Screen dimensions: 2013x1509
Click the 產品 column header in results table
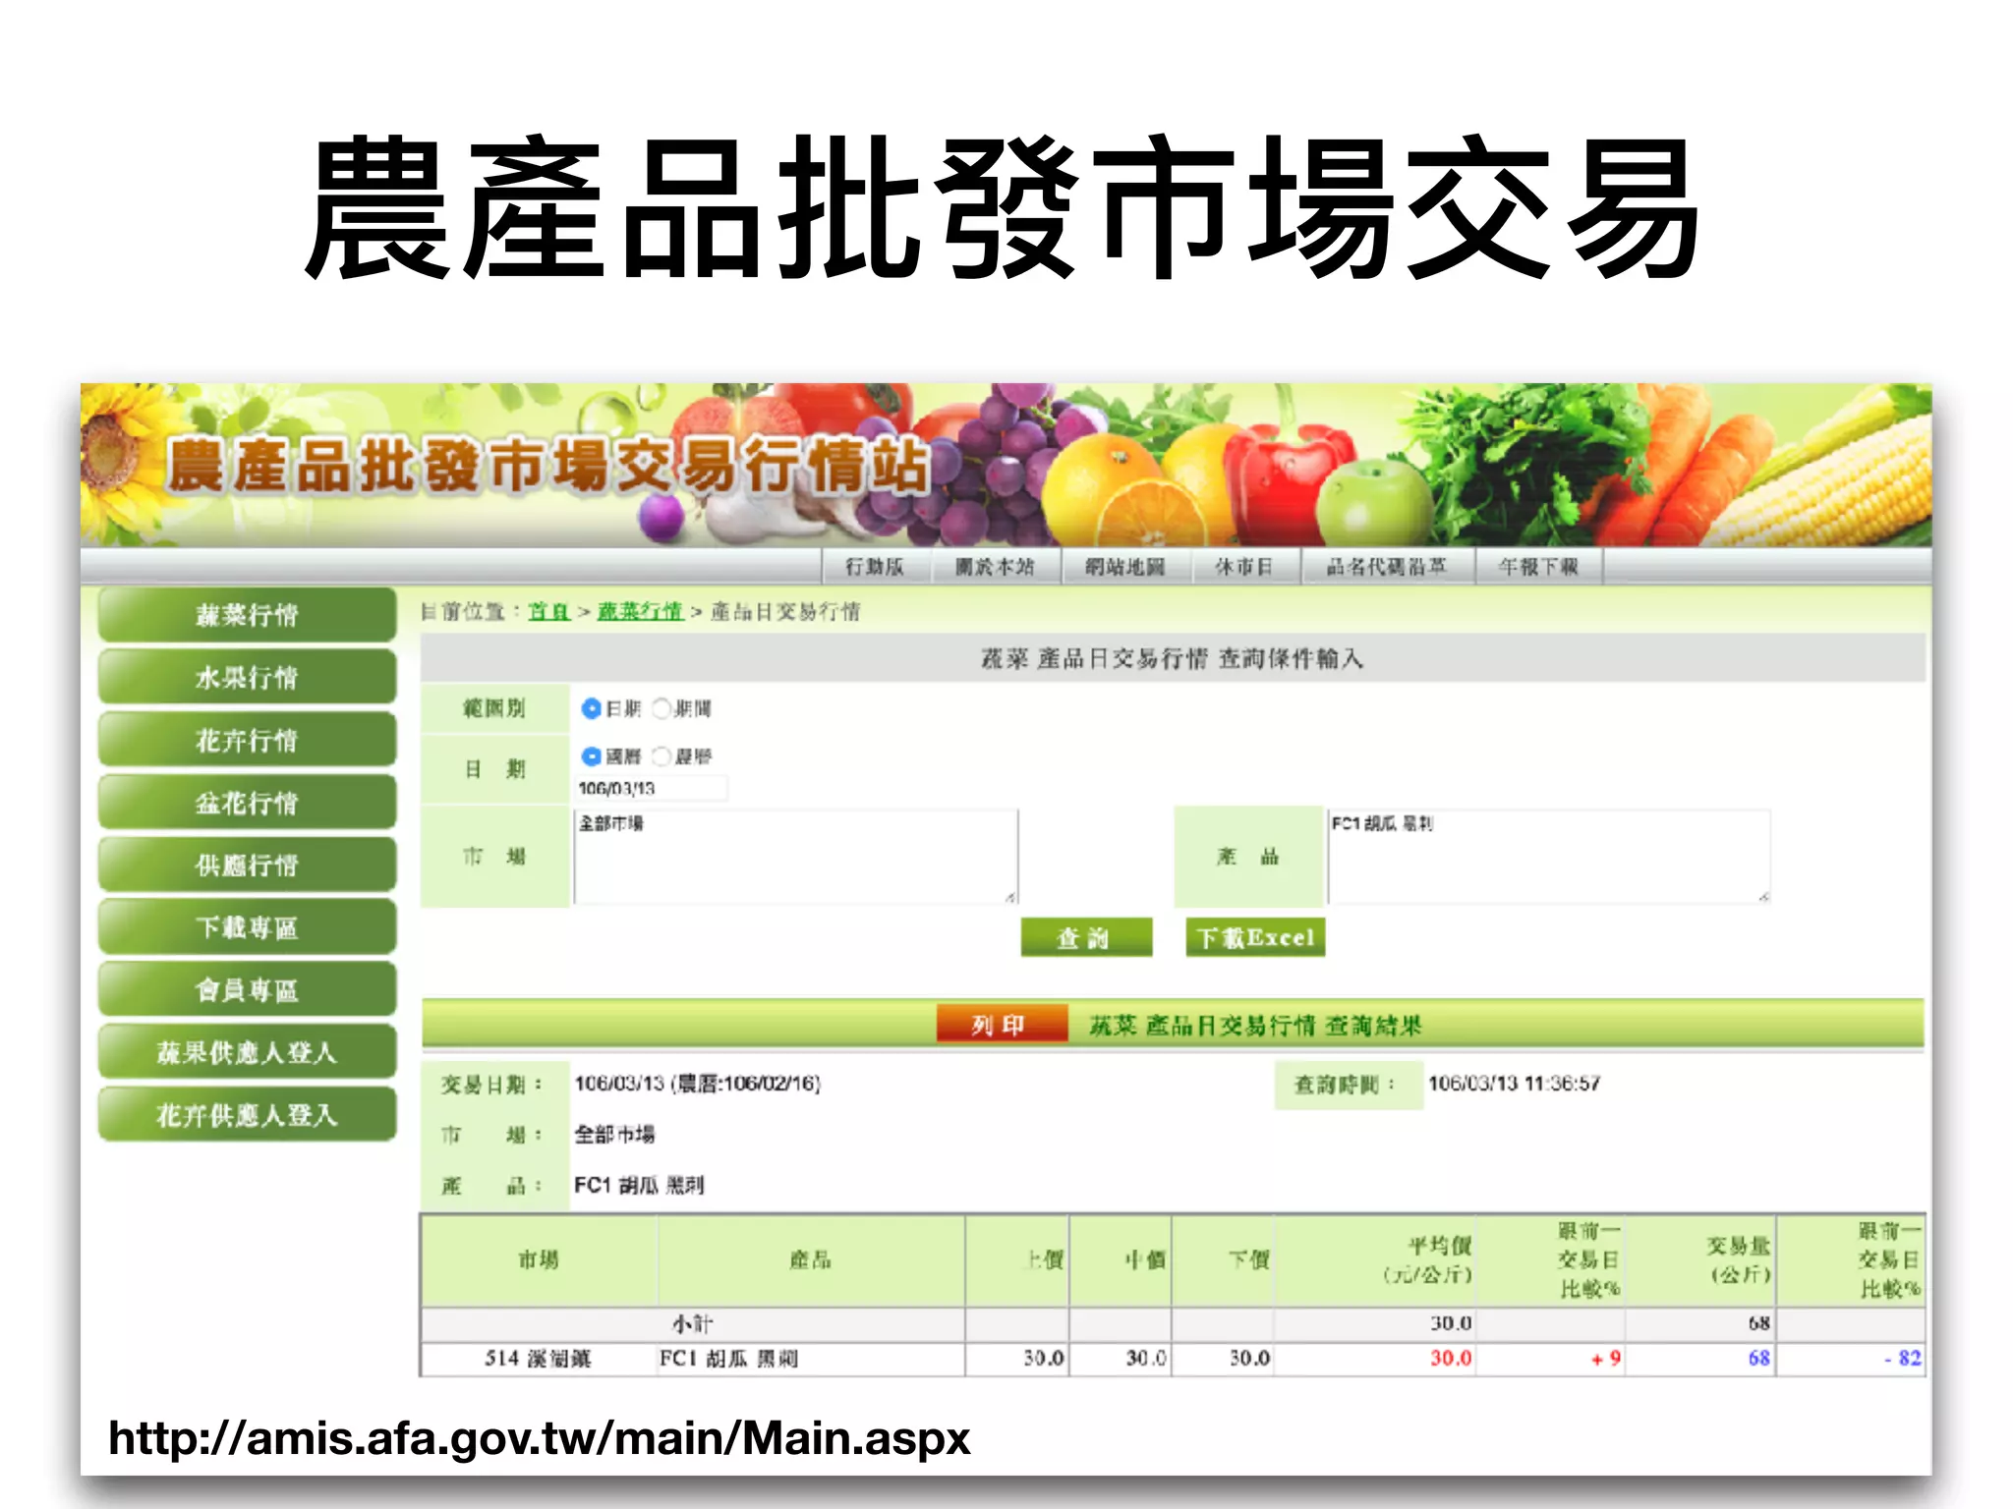pyautogui.click(x=811, y=1260)
